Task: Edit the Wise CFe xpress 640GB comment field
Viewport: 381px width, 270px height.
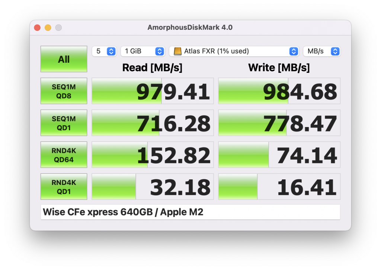Action: click(190, 212)
